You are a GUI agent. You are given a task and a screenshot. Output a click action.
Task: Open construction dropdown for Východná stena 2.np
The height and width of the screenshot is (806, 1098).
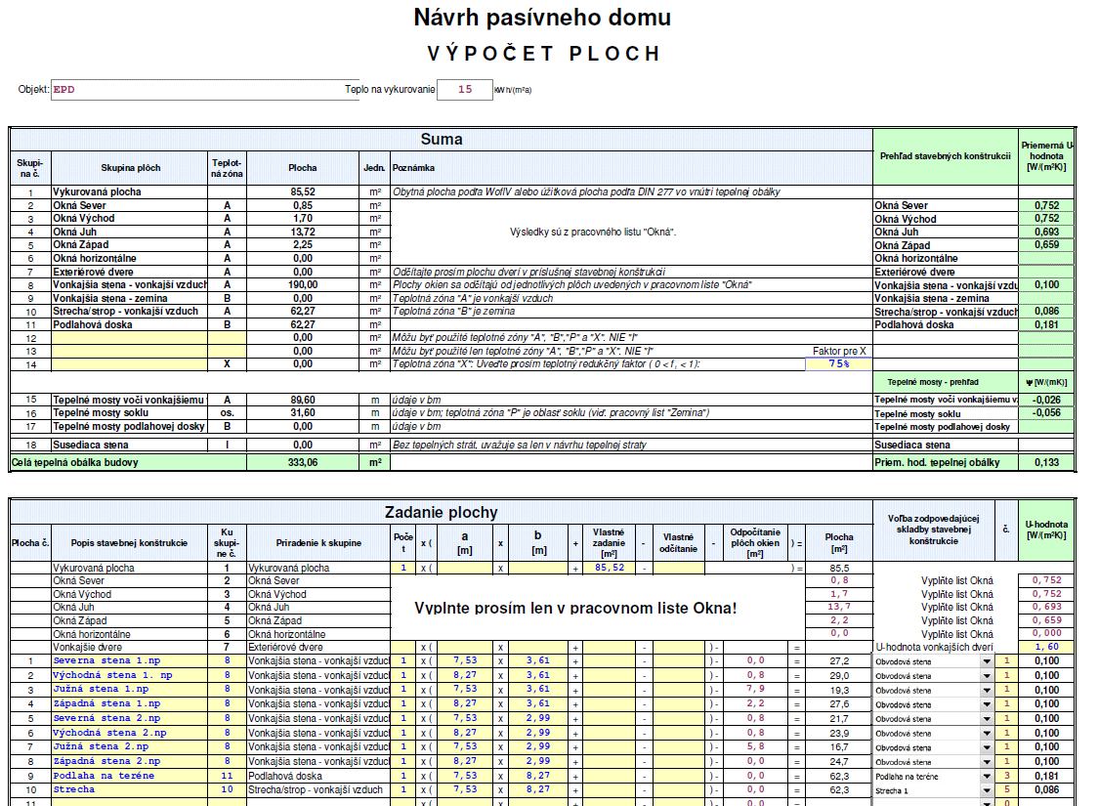pyautogui.click(x=987, y=734)
